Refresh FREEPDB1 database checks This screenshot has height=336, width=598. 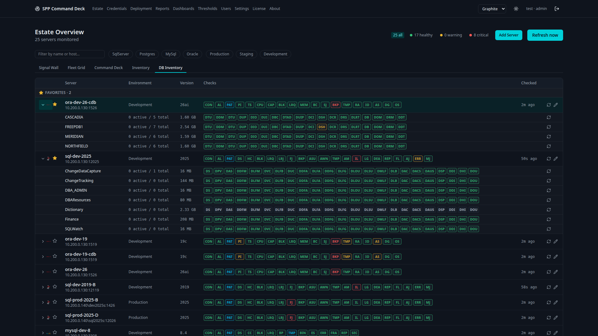549,127
